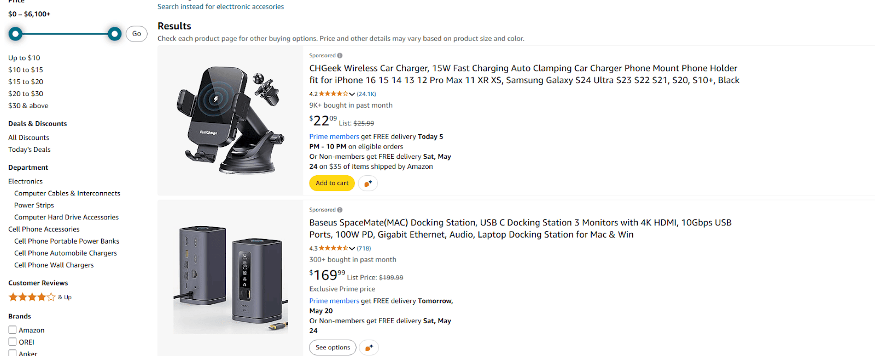Click the sparkle icon beside See options

tap(369, 348)
